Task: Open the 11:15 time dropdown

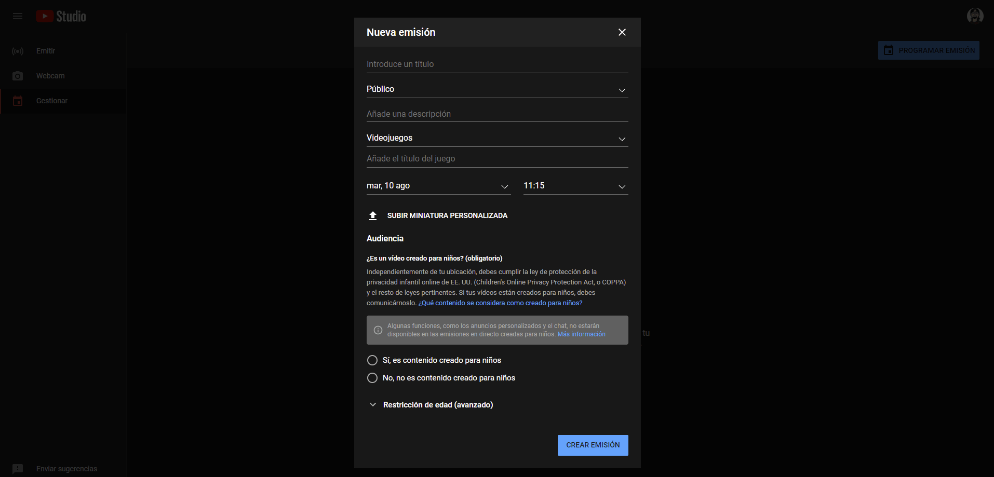Action: (x=575, y=186)
